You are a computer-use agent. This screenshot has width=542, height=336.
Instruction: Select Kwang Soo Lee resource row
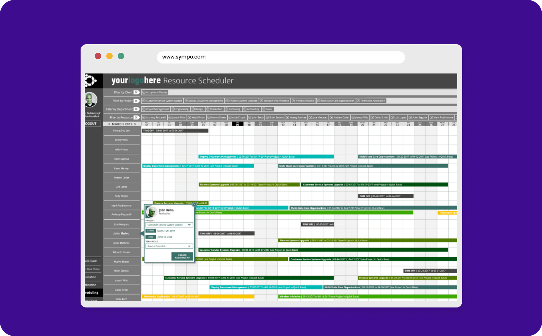(122, 131)
